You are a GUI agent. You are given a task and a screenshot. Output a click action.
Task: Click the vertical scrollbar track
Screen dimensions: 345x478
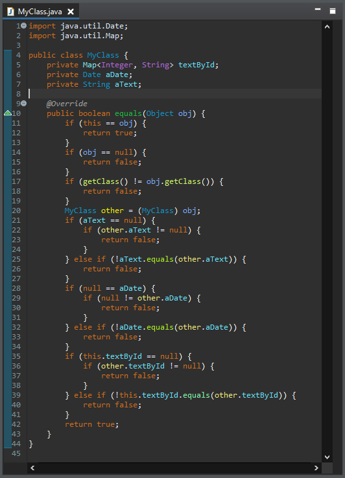[x=327, y=242]
